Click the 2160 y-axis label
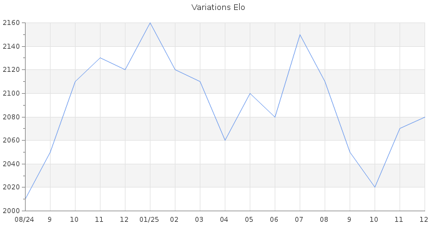 coord(11,23)
